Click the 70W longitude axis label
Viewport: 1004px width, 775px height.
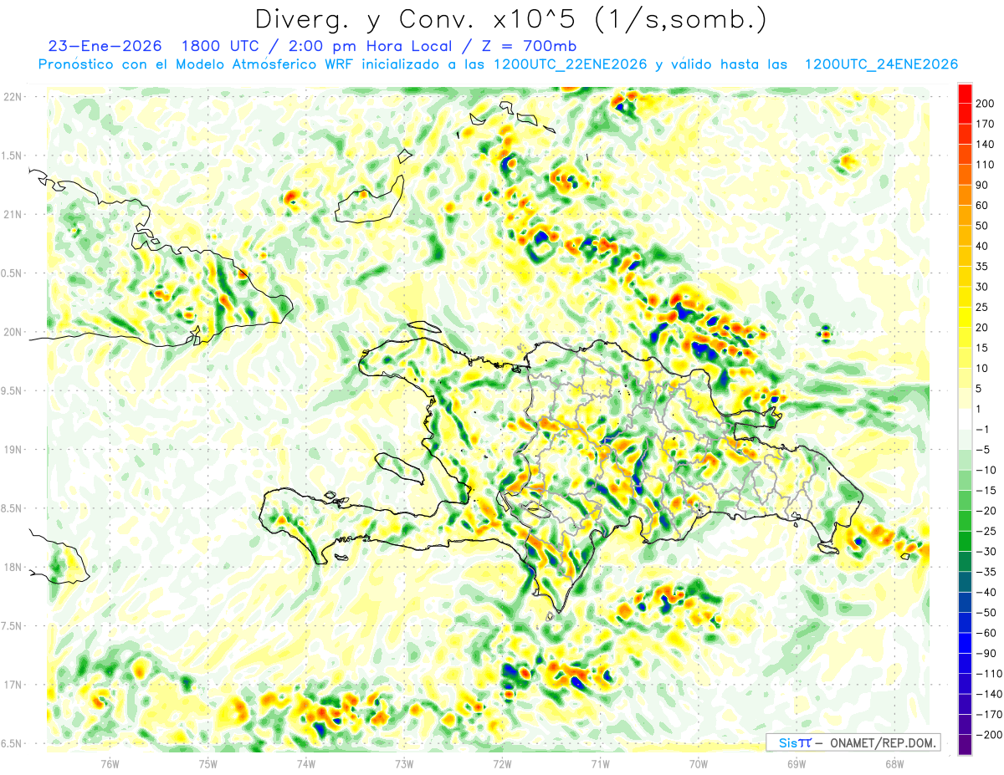699,763
